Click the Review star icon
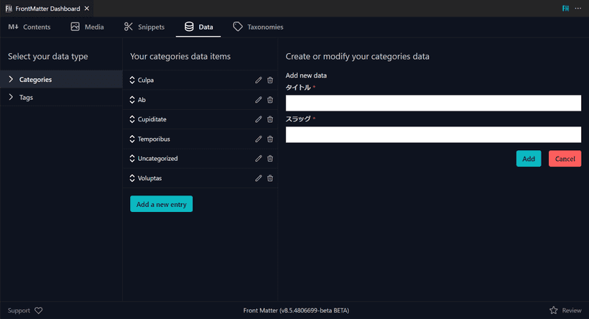 [x=554, y=310]
